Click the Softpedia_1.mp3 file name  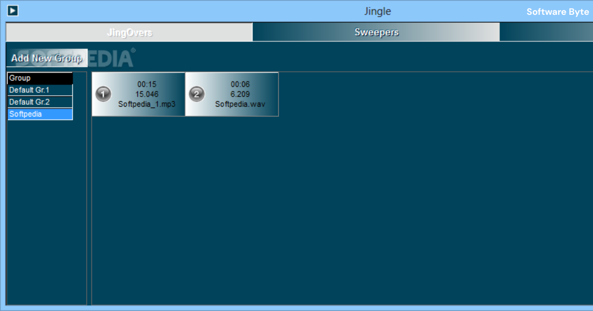[147, 104]
